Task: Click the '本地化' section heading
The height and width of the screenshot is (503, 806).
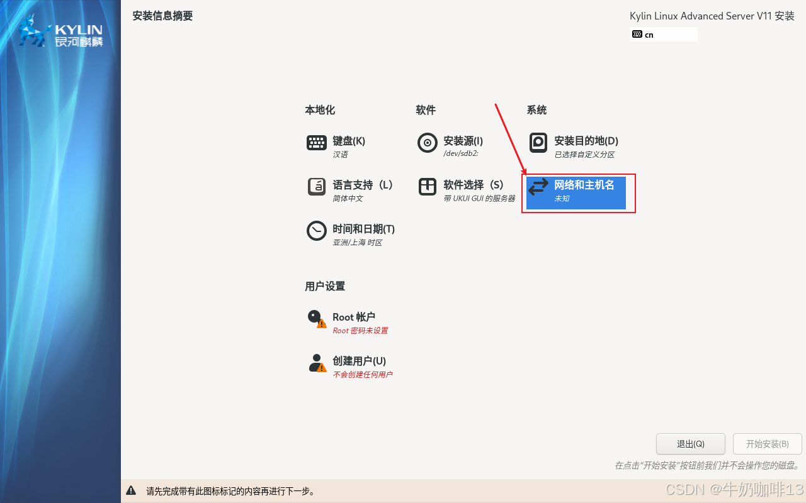Action: click(x=320, y=110)
